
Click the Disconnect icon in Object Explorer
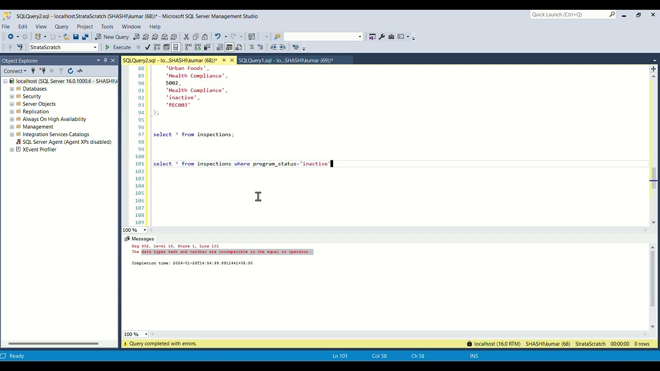[x=43, y=71]
